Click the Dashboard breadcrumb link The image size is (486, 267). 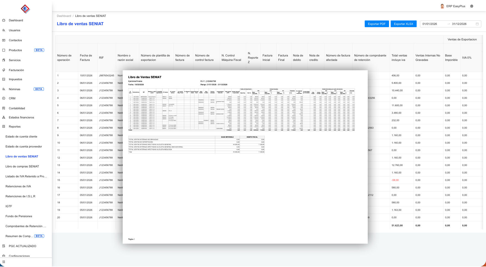point(64,16)
